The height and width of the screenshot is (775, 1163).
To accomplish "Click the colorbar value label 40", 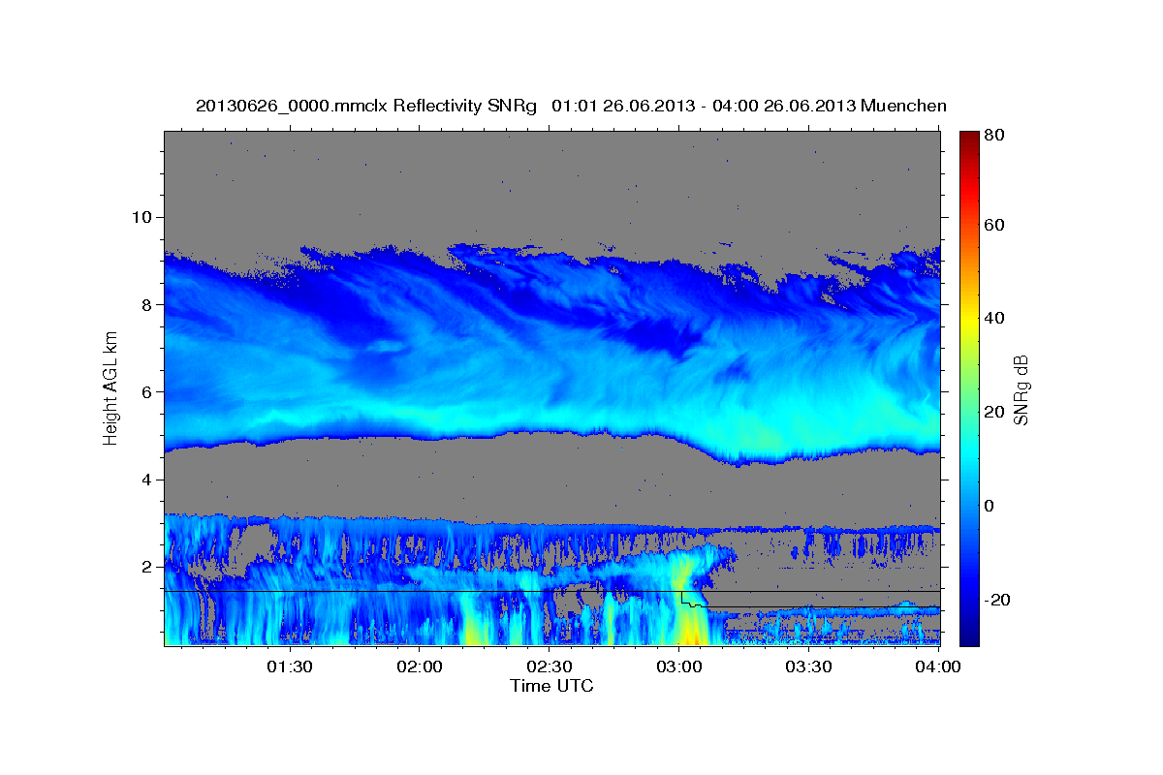I will [x=996, y=318].
